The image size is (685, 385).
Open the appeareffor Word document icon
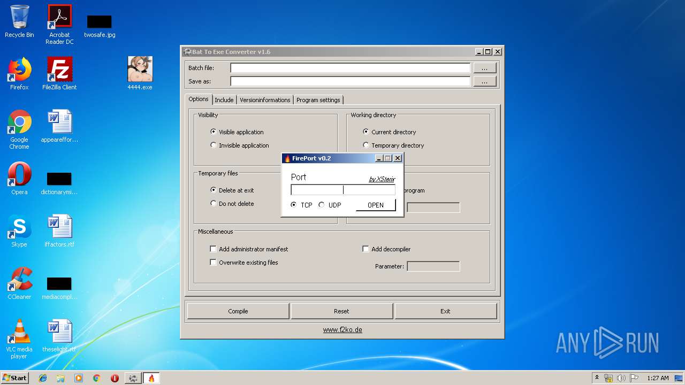coord(59,126)
